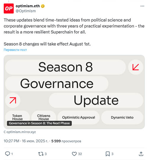This screenshot has width=148, height=160.
Task: Open the 5 599 просмотров view count
Action: [x=66, y=141]
